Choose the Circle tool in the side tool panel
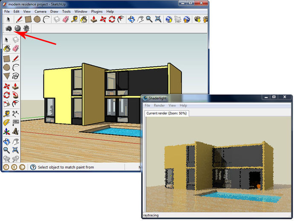The width and height of the screenshot is (294, 221). coord(7,67)
